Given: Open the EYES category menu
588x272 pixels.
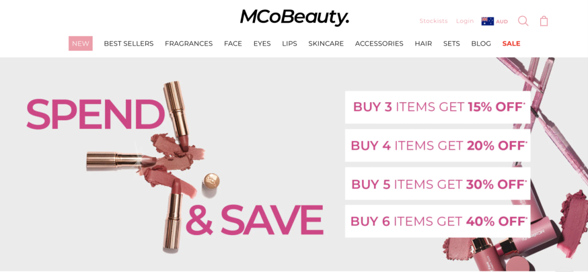Looking at the screenshot, I should pos(262,44).
